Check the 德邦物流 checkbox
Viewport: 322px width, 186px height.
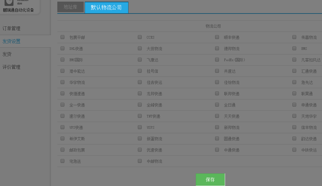click(x=217, y=49)
